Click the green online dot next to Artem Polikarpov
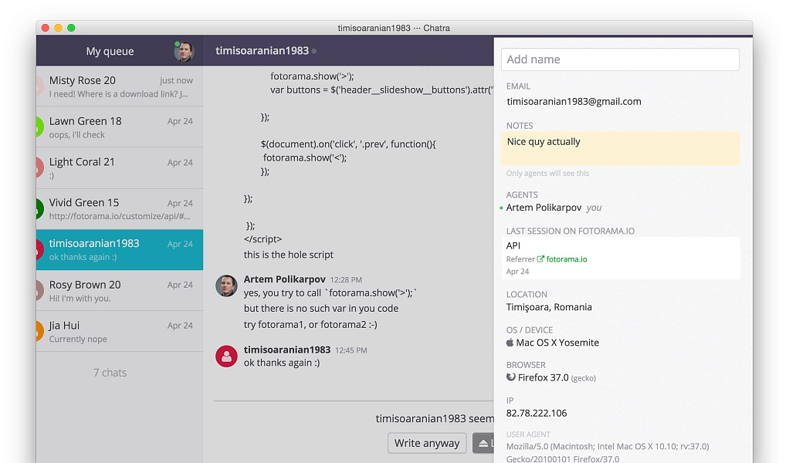The height and width of the screenshot is (463, 789). pos(501,208)
